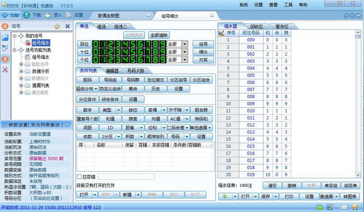Click the green arrow icon below results
This screenshot has width=364, height=212.
tap(225, 196)
